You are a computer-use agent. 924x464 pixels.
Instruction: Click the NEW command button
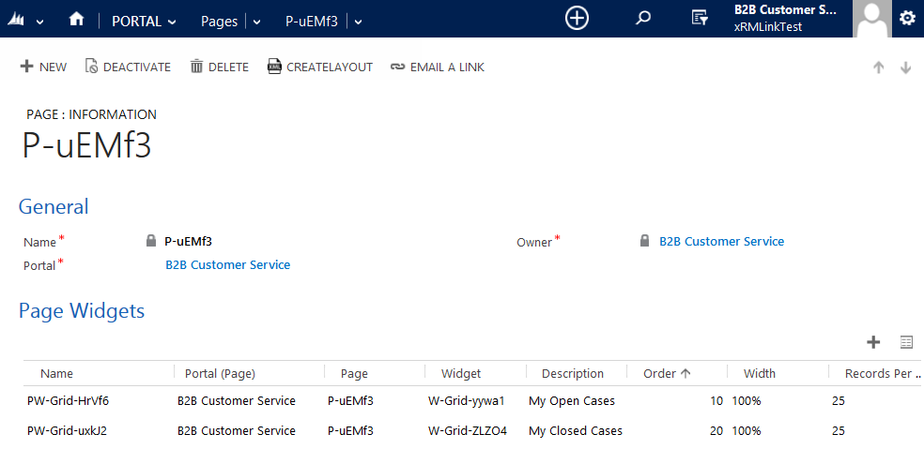(43, 67)
